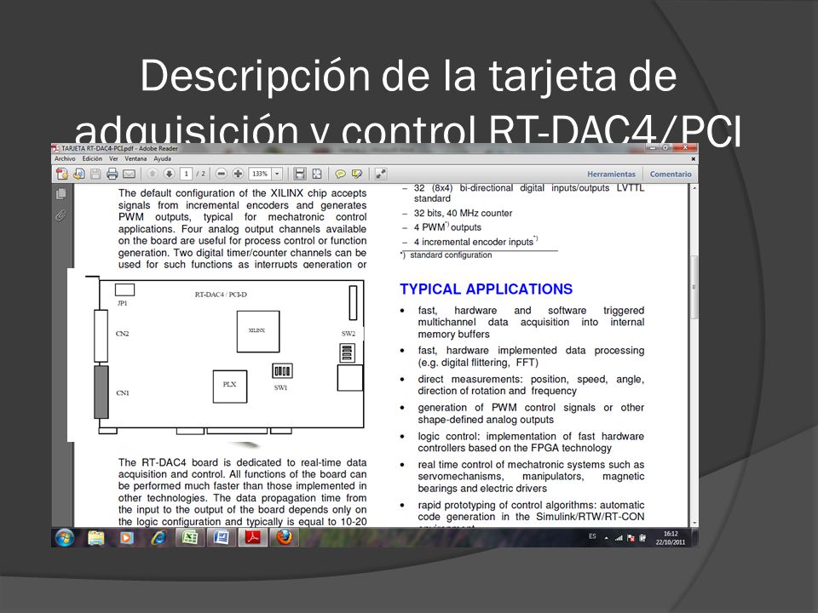Switch to read mode full screen
Viewport: 818px width, 613px height.
381,174
